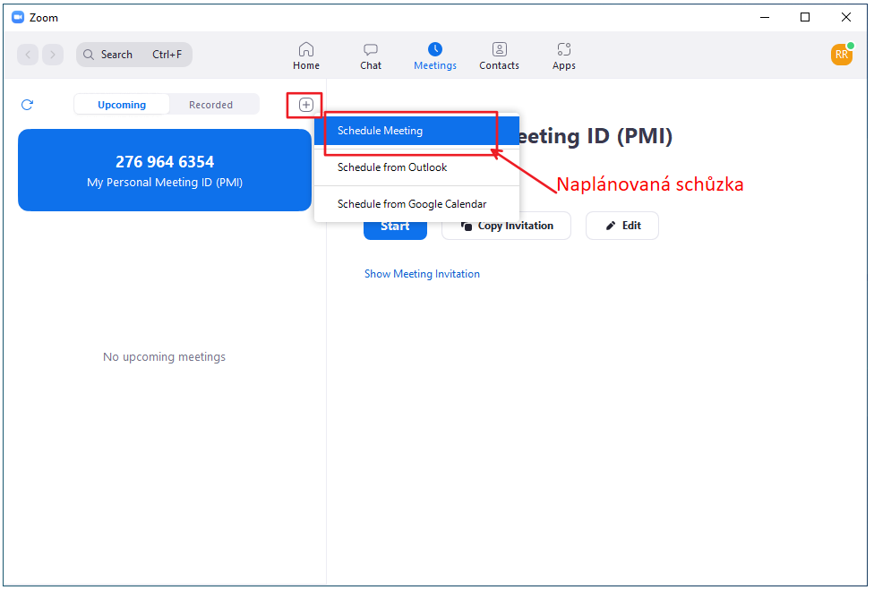Open the Apps icon

pyautogui.click(x=563, y=49)
